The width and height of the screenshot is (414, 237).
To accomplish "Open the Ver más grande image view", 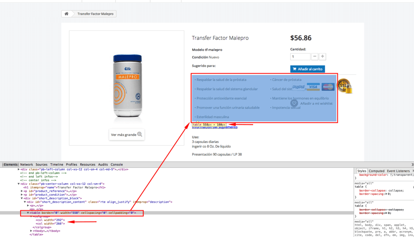I will click(126, 135).
